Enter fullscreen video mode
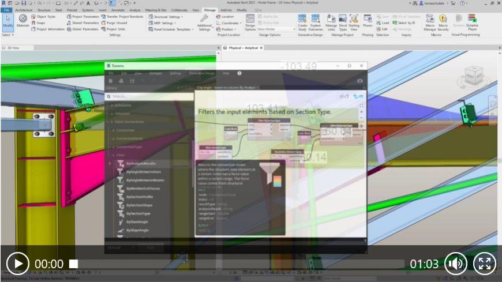Screen dimensions: 502x282 click(x=485, y=264)
